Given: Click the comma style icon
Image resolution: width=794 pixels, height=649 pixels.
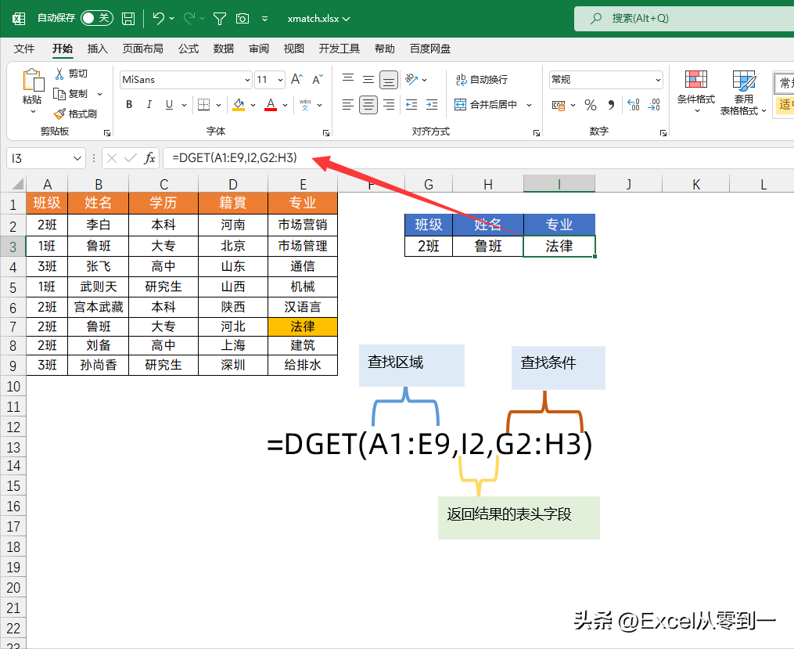Looking at the screenshot, I should [612, 105].
